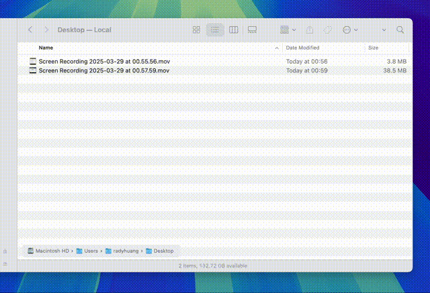Click the size value 38.5 MB
The image size is (430, 293).
(x=394, y=70)
